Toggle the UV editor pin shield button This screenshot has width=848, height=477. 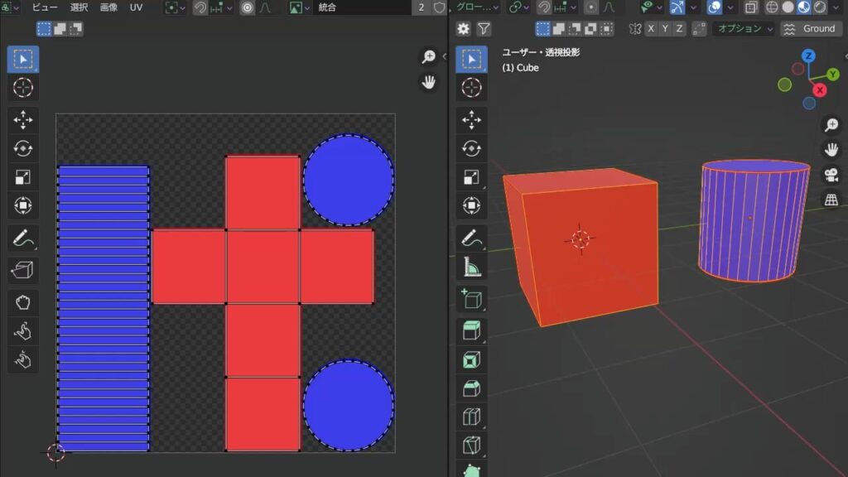[x=439, y=7]
